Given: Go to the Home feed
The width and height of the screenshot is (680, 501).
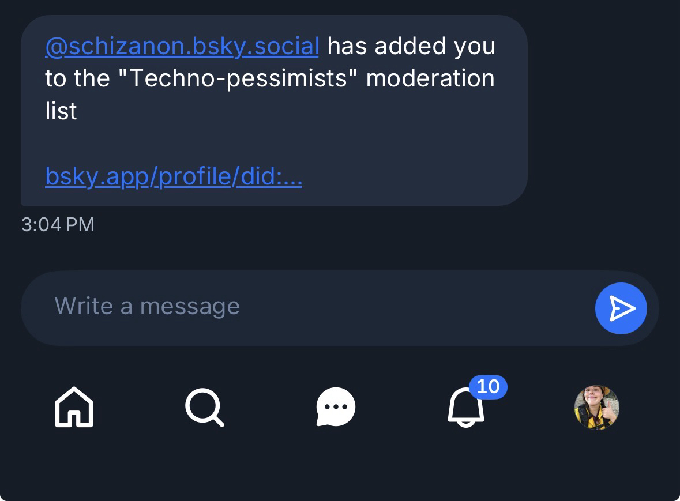Looking at the screenshot, I should pos(74,407).
